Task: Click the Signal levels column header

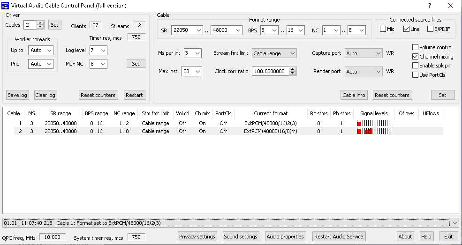Action: point(374,113)
